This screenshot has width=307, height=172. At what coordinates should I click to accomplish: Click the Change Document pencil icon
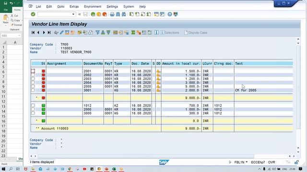point(62,32)
